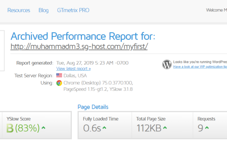
Task: Click the green arrow beside YSlow Score
Action: (43, 128)
